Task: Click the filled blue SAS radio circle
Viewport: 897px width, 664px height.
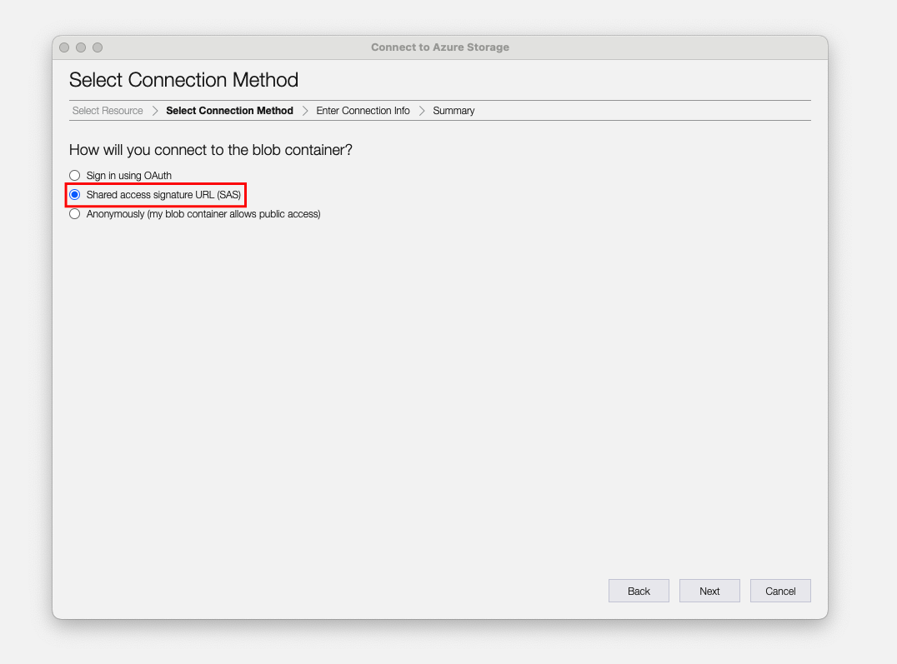Action: tap(74, 194)
